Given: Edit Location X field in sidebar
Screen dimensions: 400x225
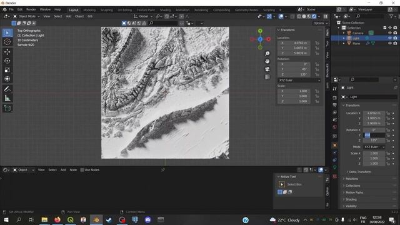Looking at the screenshot, I should [x=294, y=43].
